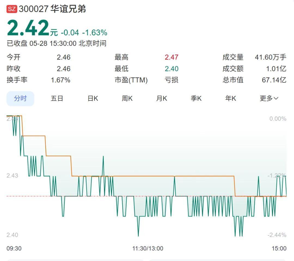Click the 今开 opening price label
The height and width of the screenshot is (261, 294).
coord(14,57)
